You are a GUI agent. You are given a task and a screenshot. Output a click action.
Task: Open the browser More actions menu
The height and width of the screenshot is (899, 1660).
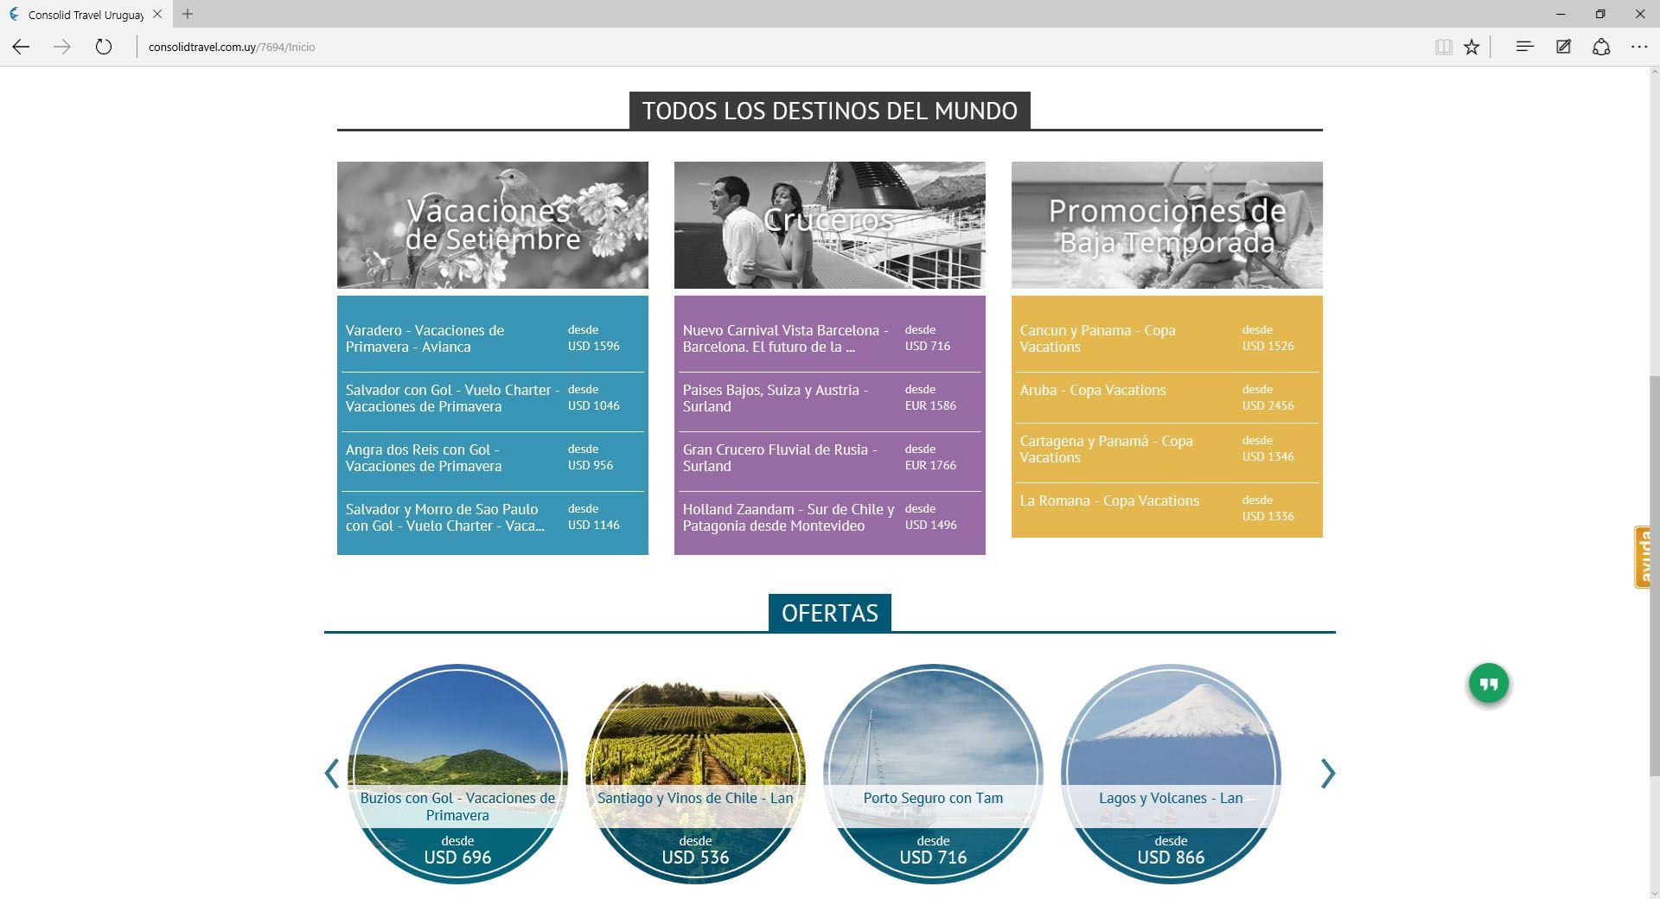1639,48
